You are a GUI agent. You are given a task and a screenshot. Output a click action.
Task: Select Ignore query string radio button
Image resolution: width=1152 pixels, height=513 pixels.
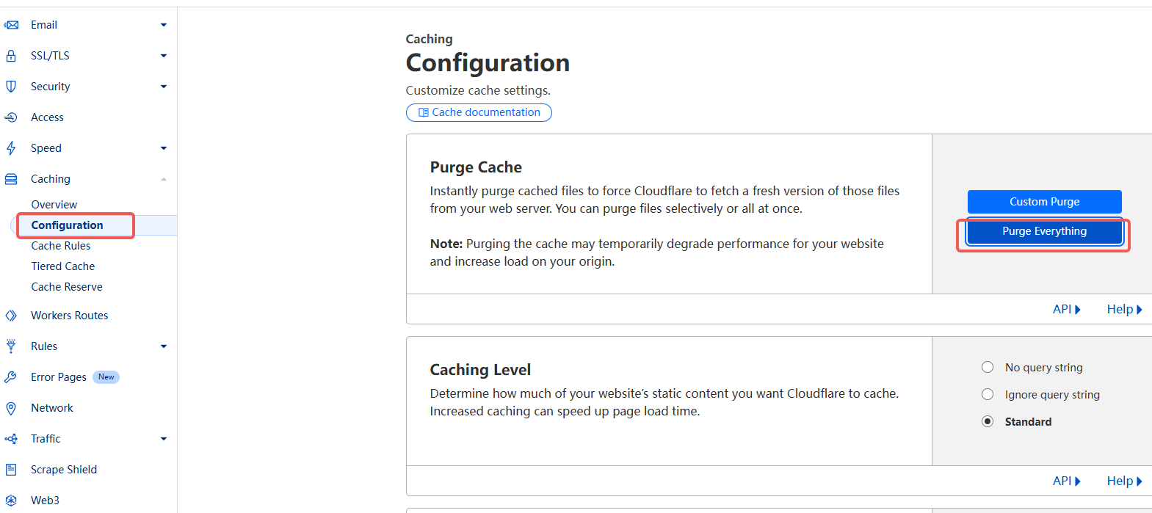click(988, 394)
